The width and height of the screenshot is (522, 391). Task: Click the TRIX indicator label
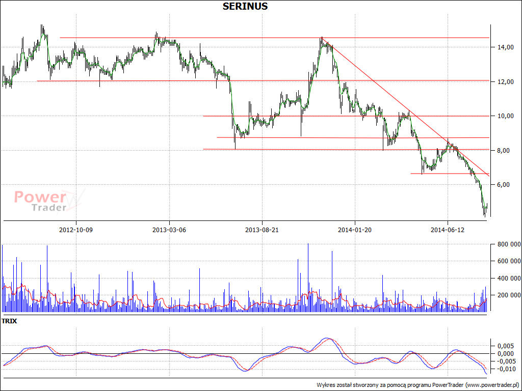[9, 321]
